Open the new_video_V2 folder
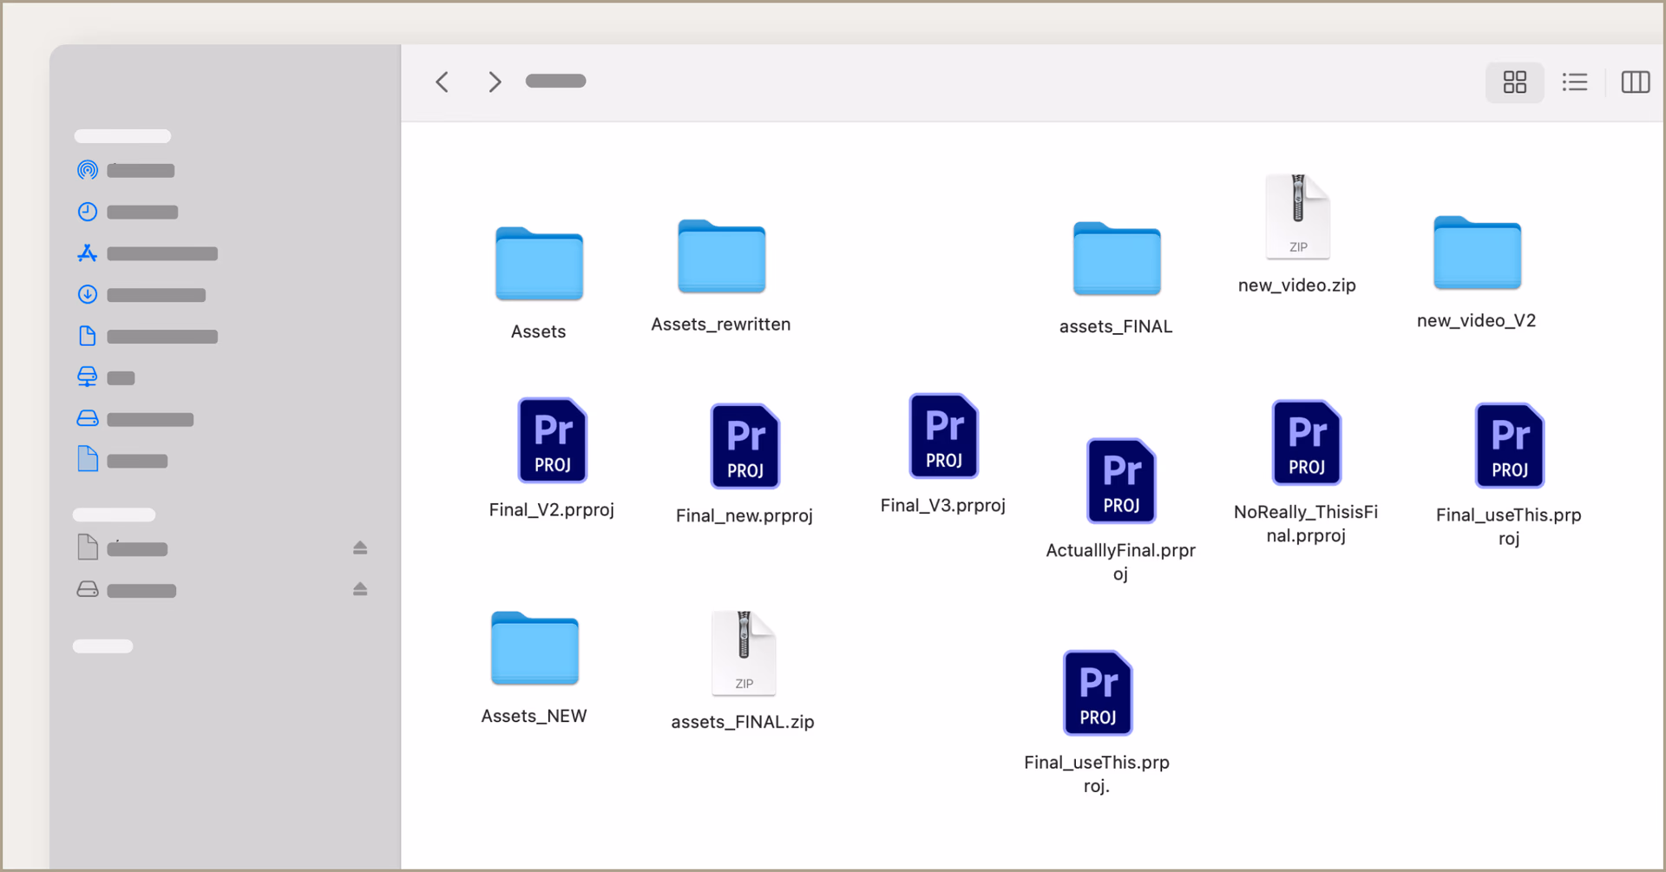Screen dimensions: 1666x872 coord(1476,253)
